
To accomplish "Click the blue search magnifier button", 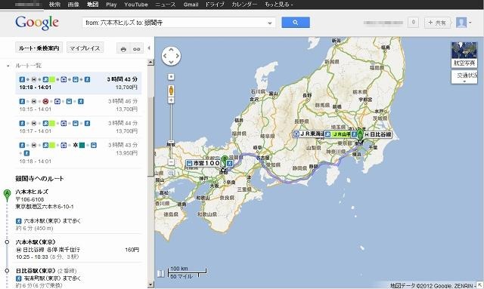I will 296,23.
